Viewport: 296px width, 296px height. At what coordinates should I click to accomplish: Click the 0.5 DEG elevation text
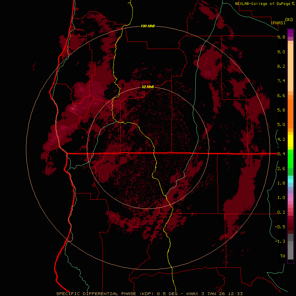[x=168, y=294]
